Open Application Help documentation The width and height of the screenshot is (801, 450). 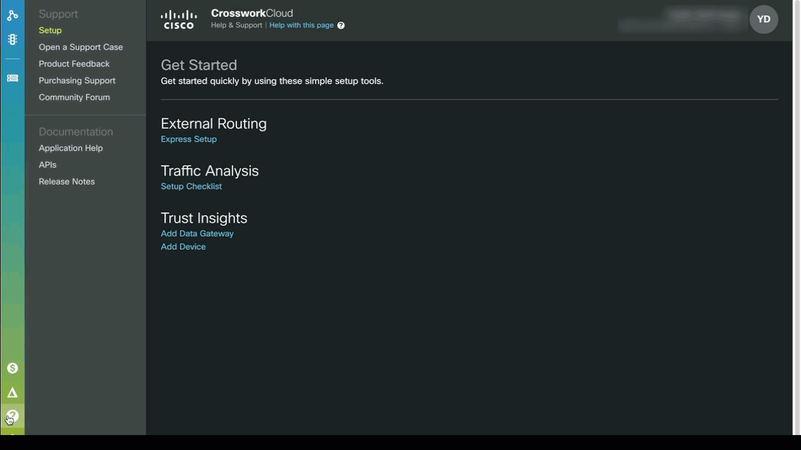click(x=71, y=148)
